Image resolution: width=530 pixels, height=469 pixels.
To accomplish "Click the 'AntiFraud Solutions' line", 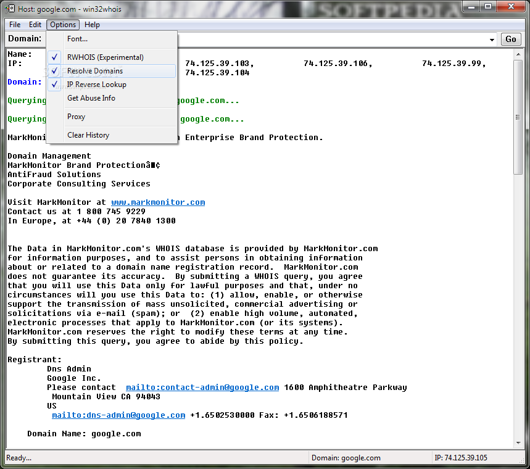I will point(54,175).
